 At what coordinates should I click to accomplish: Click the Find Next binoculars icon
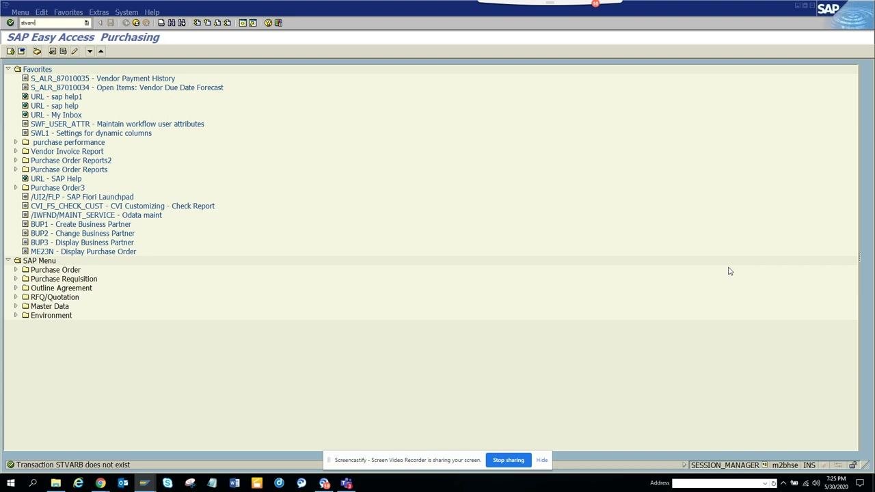pos(182,23)
